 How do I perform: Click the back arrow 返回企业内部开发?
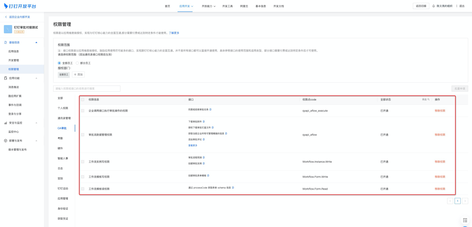coord(6,17)
